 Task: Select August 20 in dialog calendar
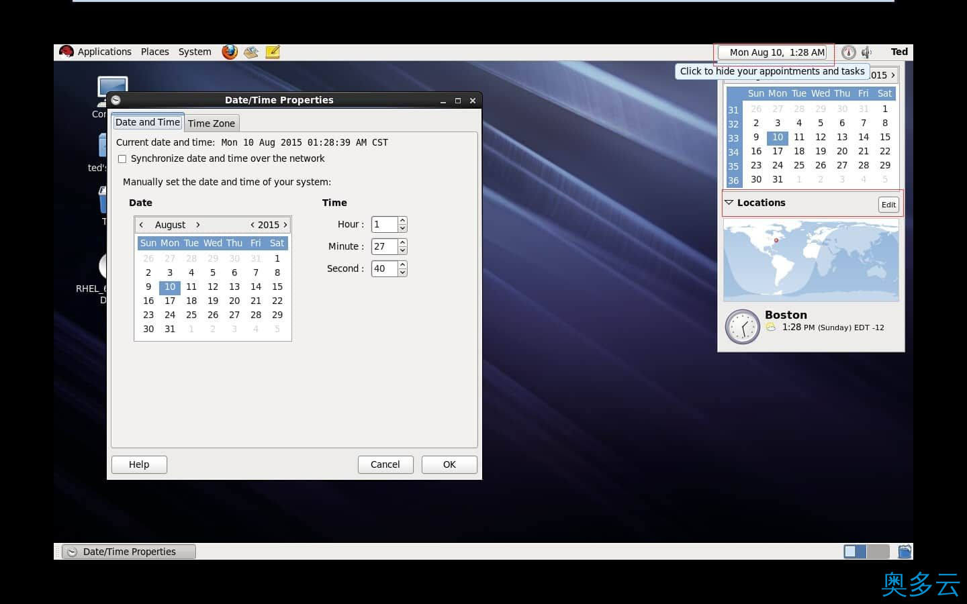(x=234, y=301)
